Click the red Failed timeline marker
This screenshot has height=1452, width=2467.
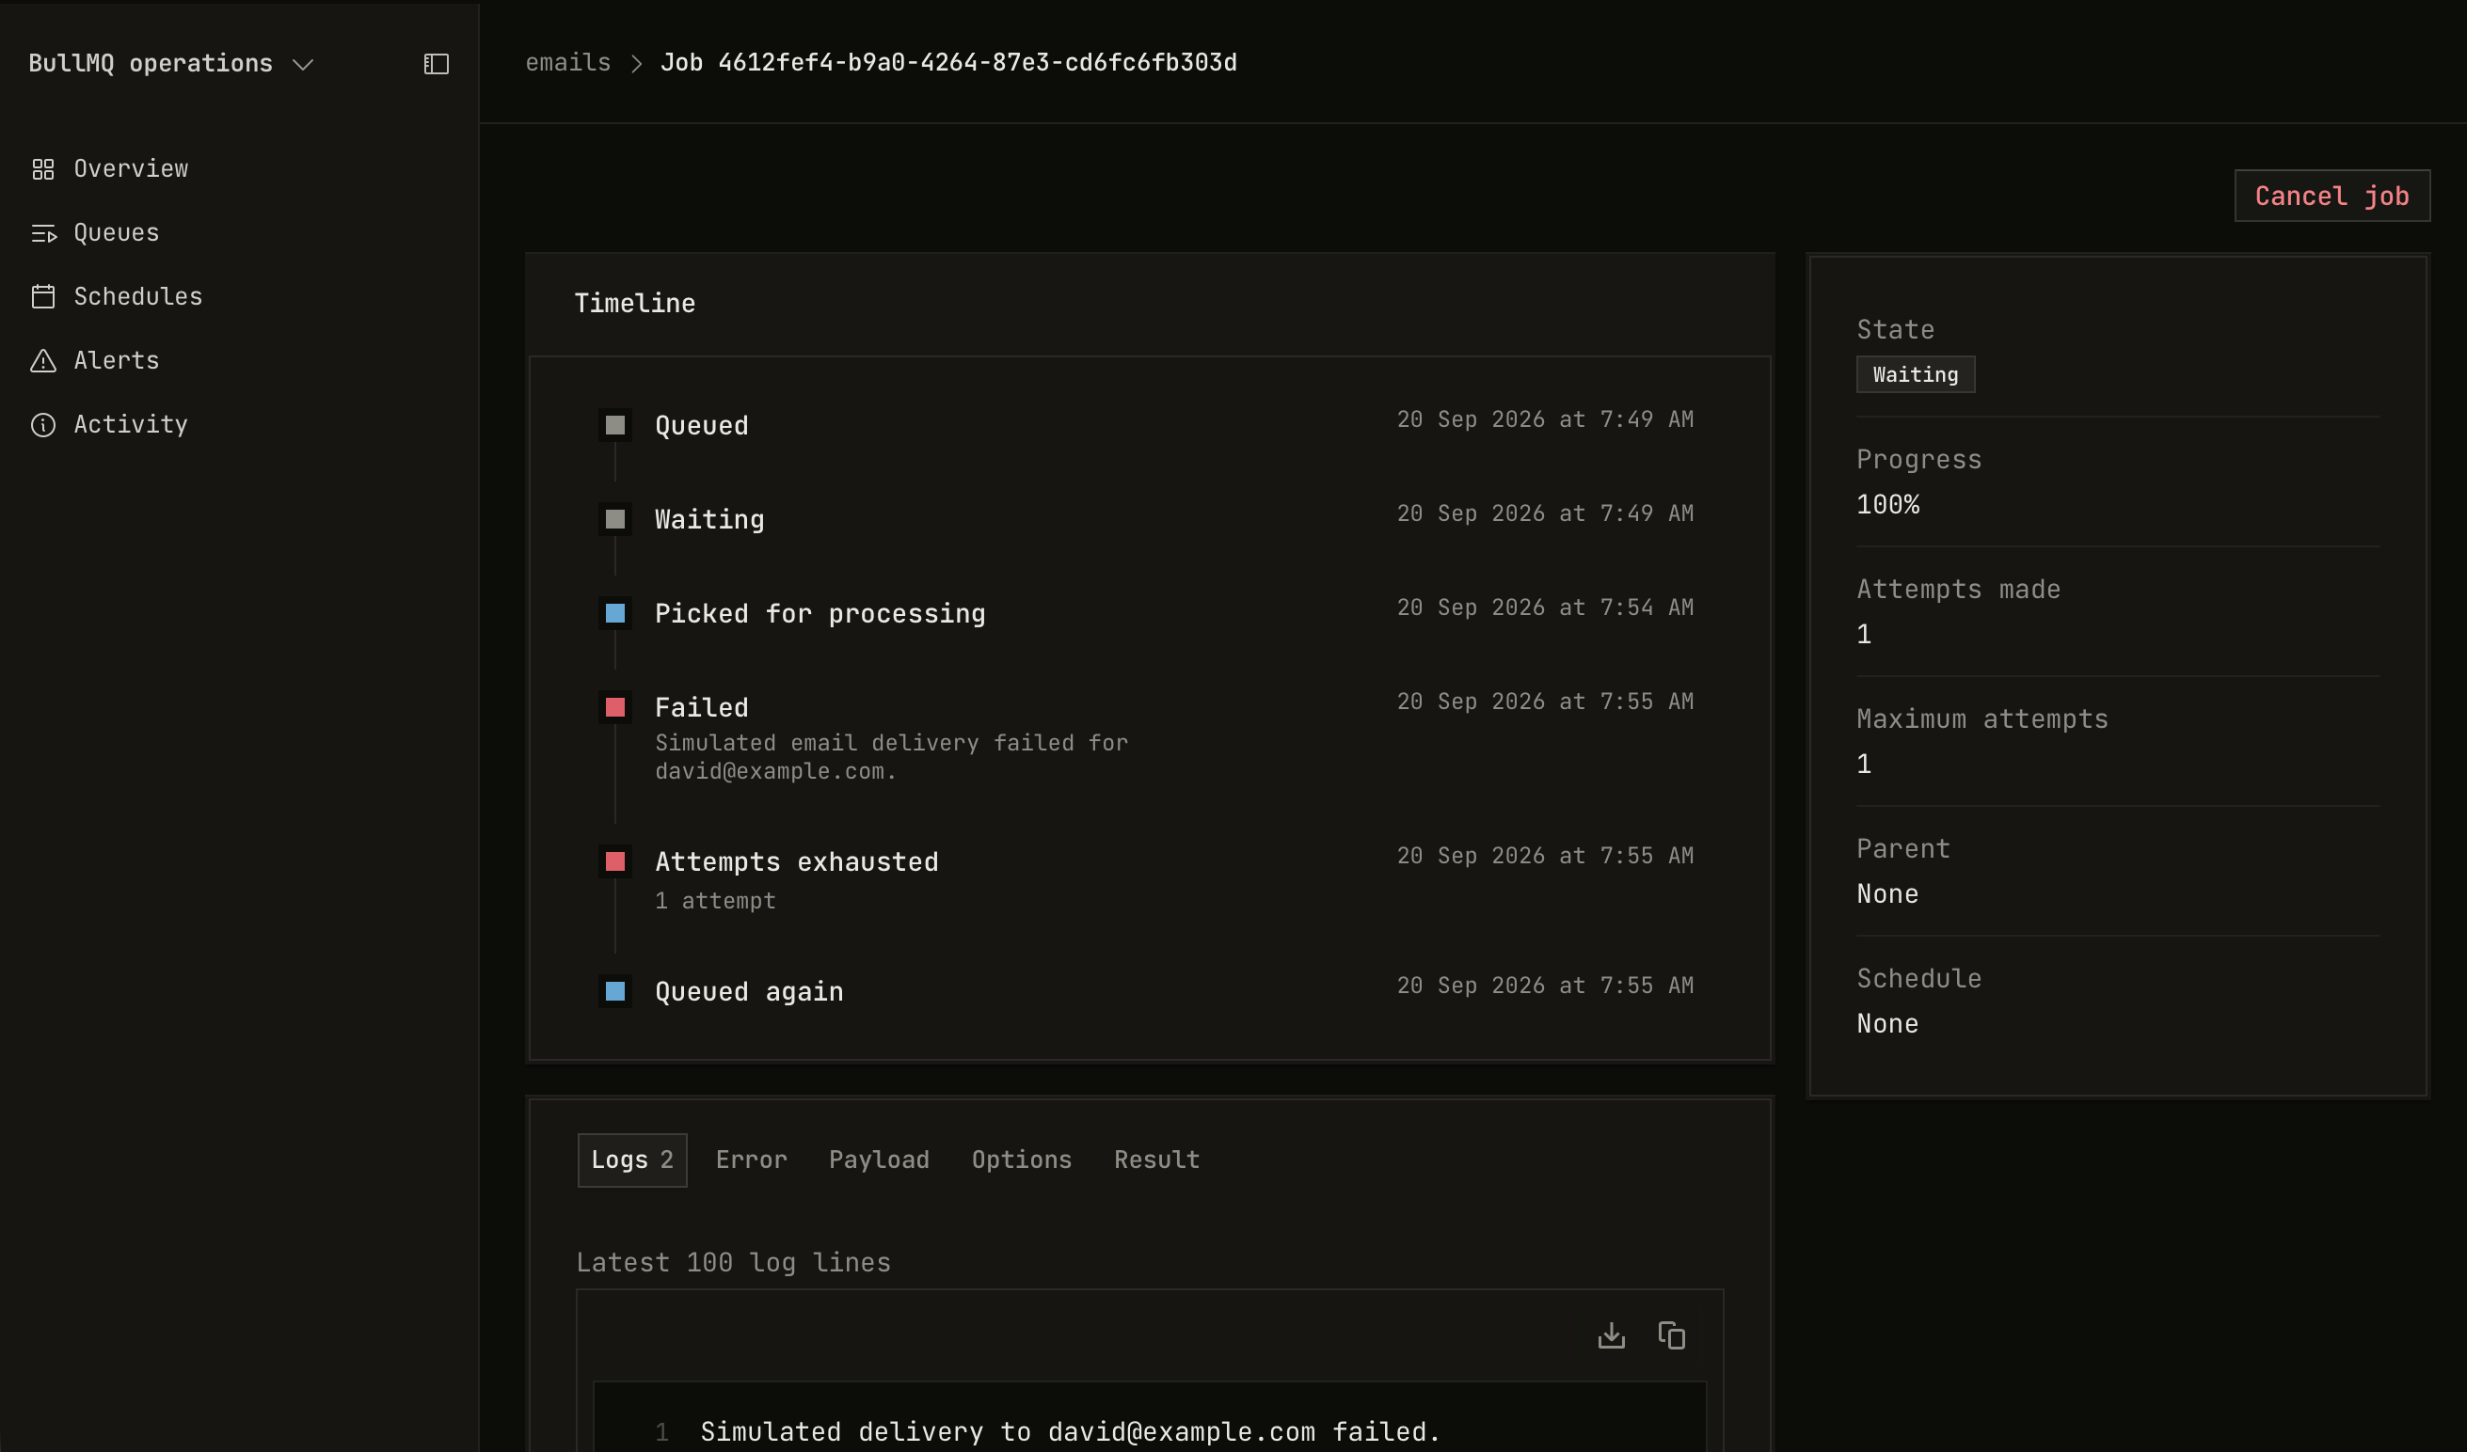coord(614,707)
